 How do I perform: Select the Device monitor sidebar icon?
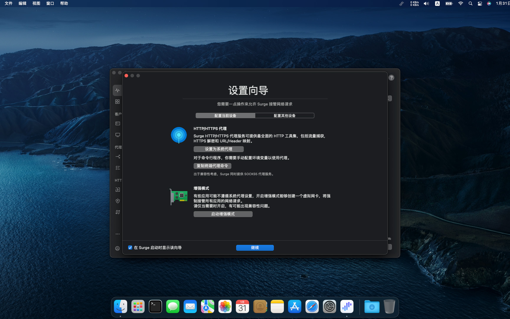click(117, 135)
